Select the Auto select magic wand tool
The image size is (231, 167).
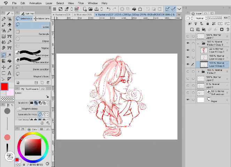tap(9, 55)
